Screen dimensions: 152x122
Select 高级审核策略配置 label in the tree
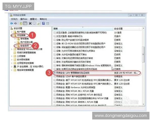(x=25, y=70)
